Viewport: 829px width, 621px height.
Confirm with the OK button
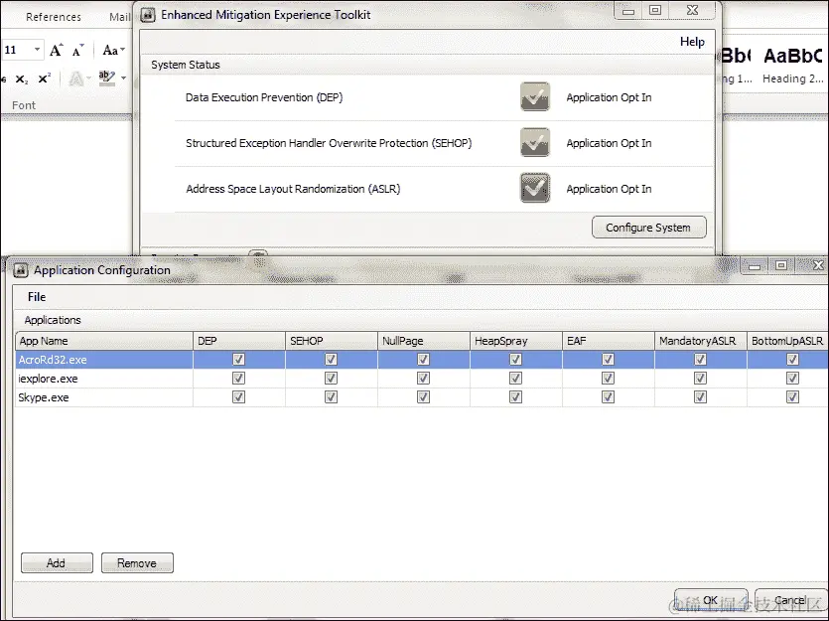pyautogui.click(x=711, y=600)
